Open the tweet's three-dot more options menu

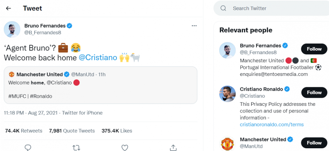click(x=194, y=26)
